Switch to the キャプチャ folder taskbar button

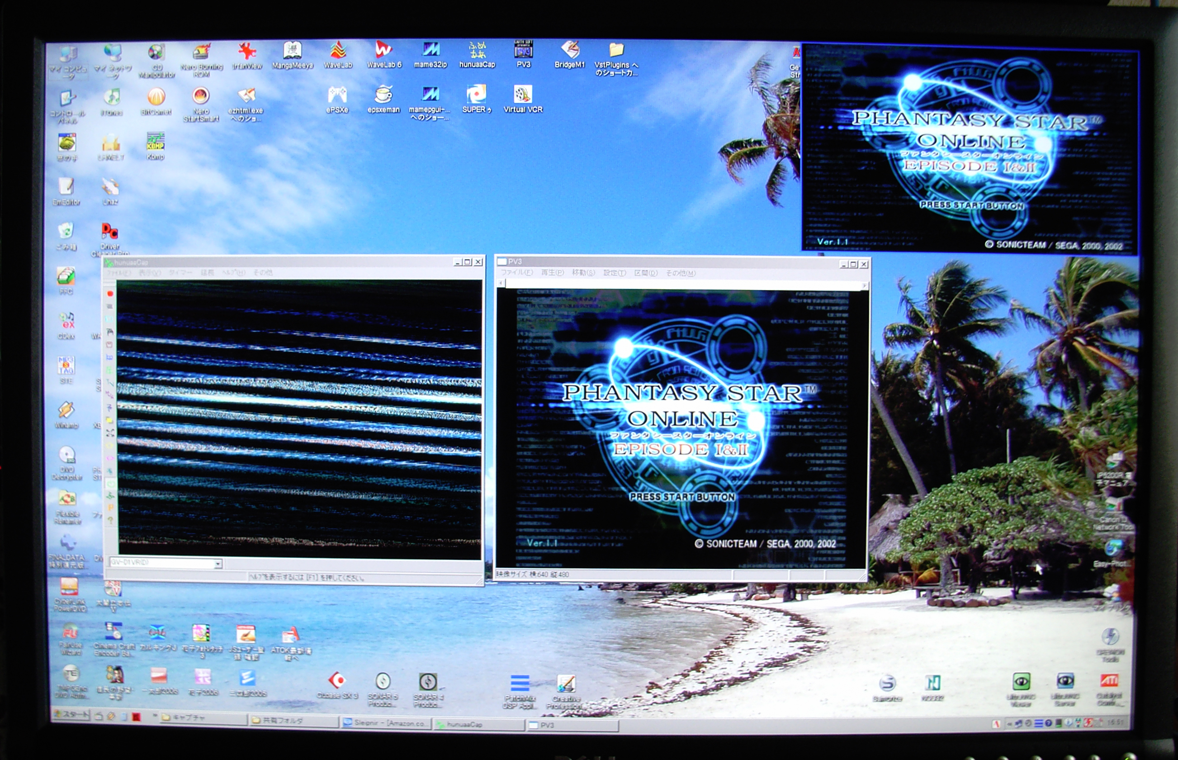203,718
